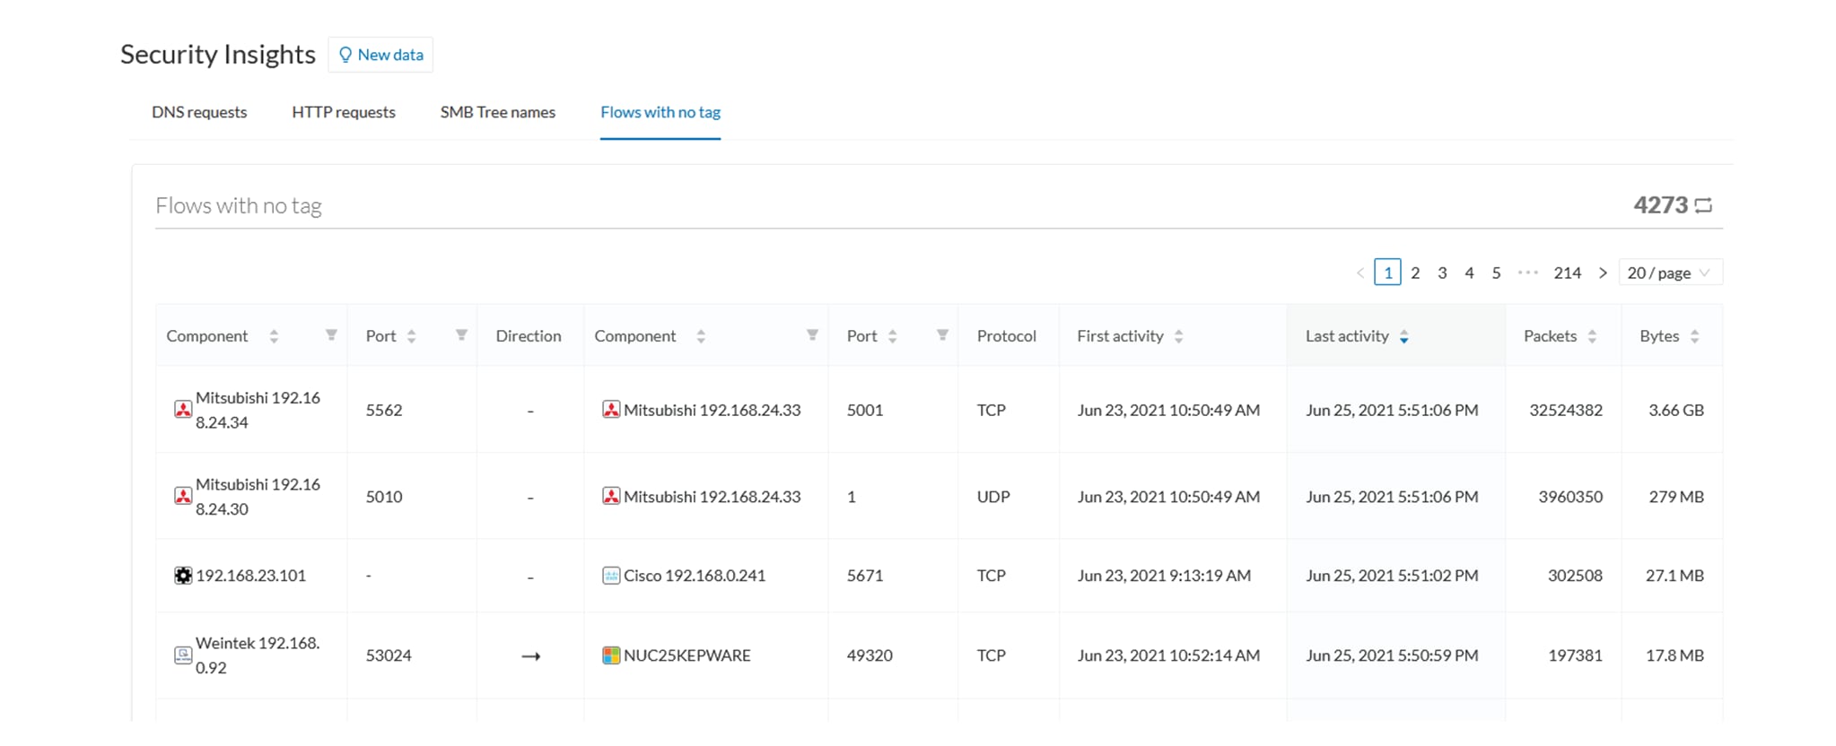The height and width of the screenshot is (746, 1836).
Task: Go to next page arrow
Action: (x=1603, y=273)
